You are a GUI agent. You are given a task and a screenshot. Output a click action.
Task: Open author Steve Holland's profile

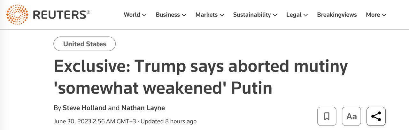(84, 108)
